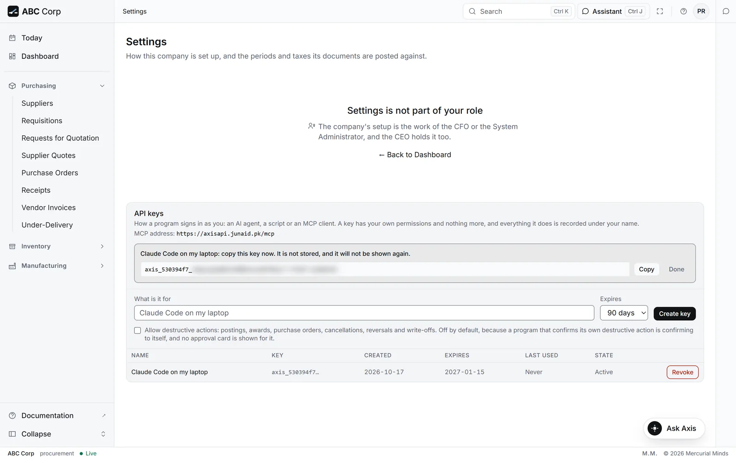This screenshot has height=460, width=736.
Task: Click the What is it for field
Action: [364, 313]
